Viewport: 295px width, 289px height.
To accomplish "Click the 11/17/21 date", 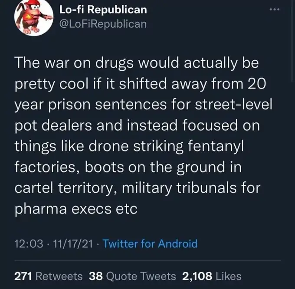I will coord(73,244).
